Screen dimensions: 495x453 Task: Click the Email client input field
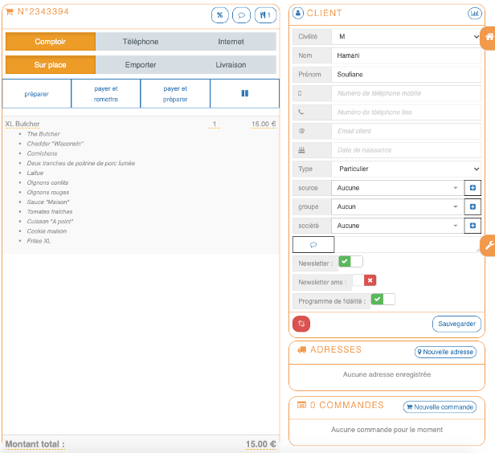pyautogui.click(x=406, y=131)
